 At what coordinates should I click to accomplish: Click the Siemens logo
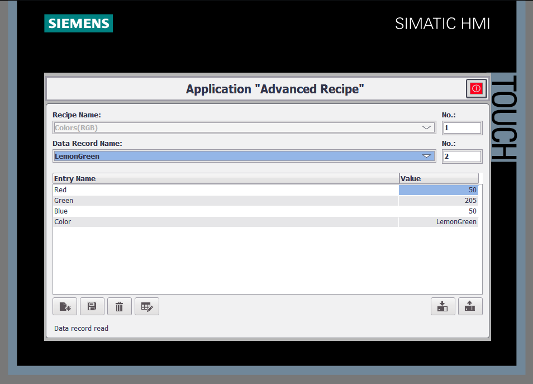point(79,23)
